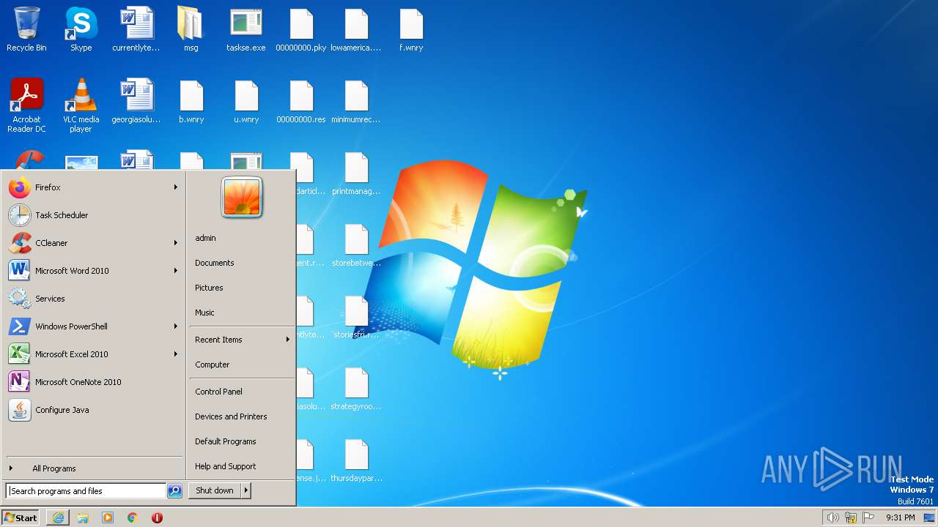Select the strategyroo file icon
The height and width of the screenshot is (527, 938).
point(356,389)
